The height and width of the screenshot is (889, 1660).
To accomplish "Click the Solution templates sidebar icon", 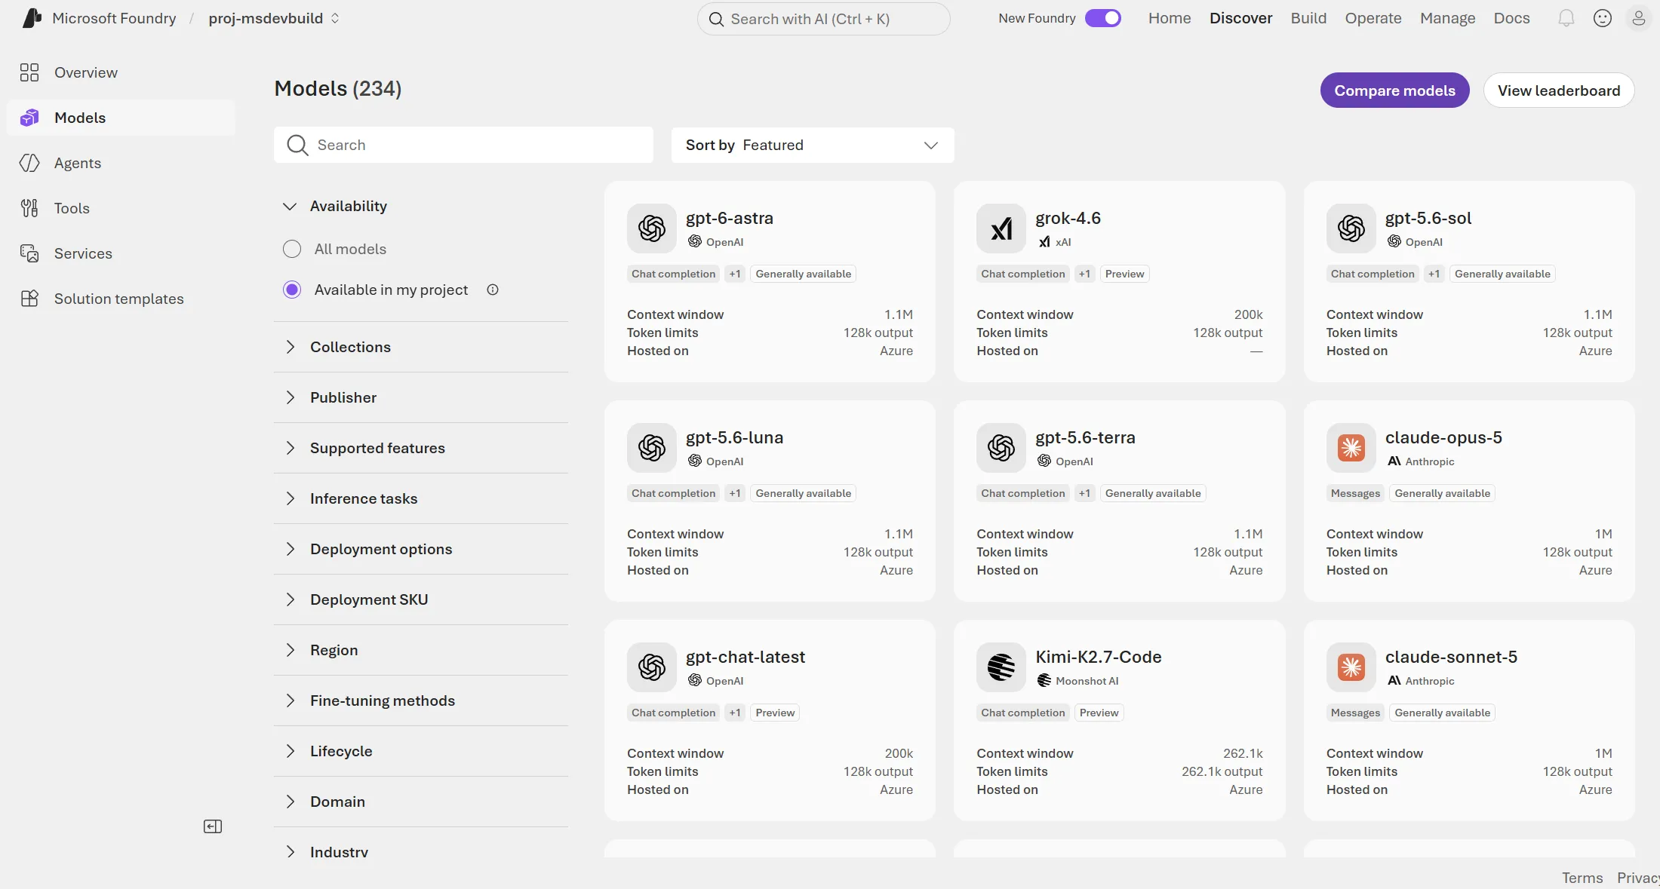I will [x=29, y=299].
